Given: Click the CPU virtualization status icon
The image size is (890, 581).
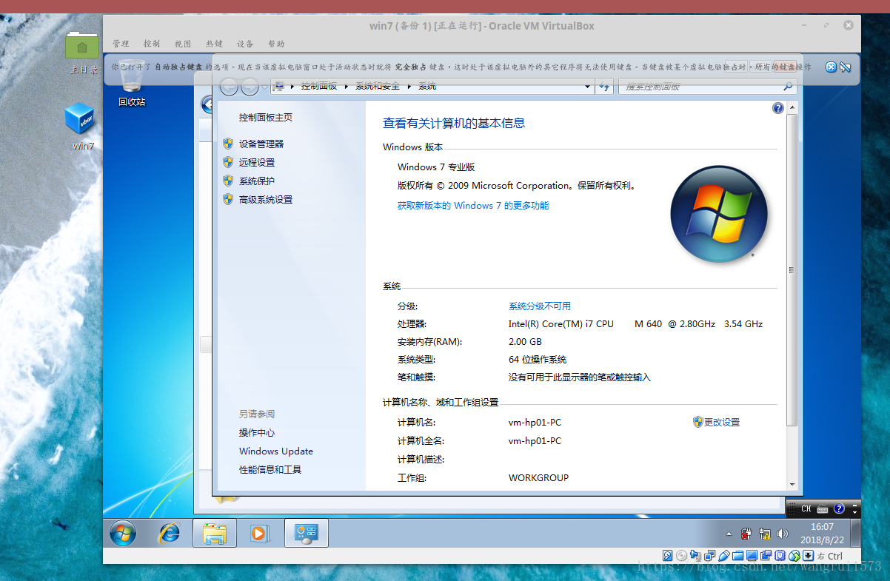Looking at the screenshot, I should (x=780, y=556).
